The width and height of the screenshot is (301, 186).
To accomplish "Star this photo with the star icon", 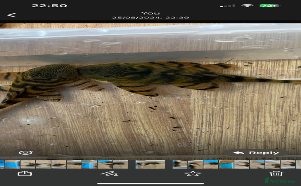I will [193, 174].
